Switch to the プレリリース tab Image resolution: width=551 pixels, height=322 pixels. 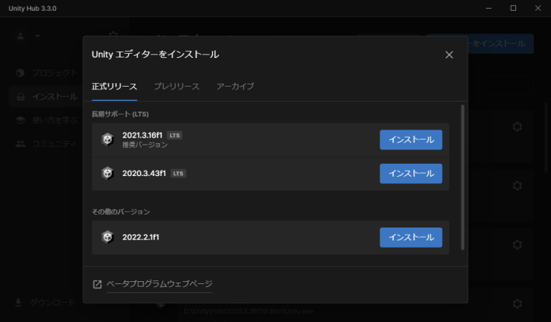[176, 87]
